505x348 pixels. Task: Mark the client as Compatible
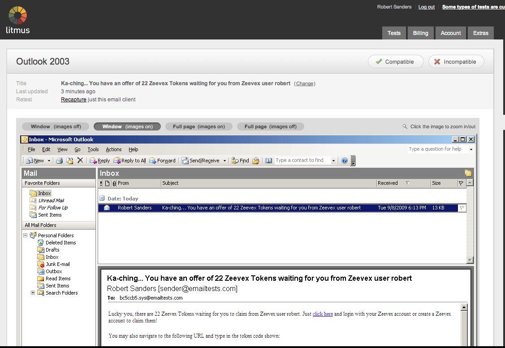pyautogui.click(x=396, y=61)
